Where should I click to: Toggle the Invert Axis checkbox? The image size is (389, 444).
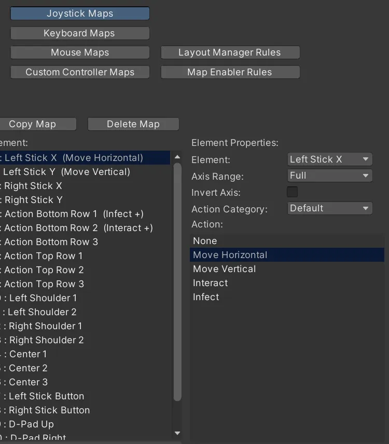tap(292, 192)
